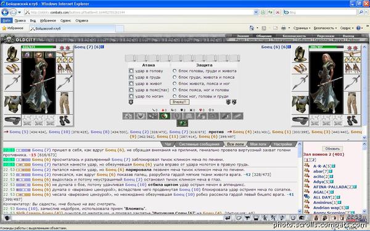Click the body armor slot of Боец (7)
This screenshot has height=231, width=370.
pos(12,103)
